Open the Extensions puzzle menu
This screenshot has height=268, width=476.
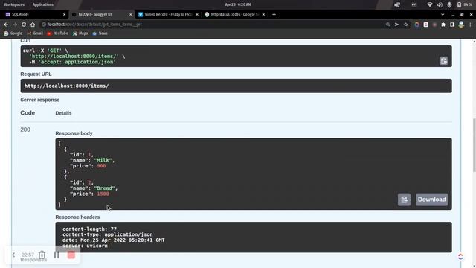[443, 25]
